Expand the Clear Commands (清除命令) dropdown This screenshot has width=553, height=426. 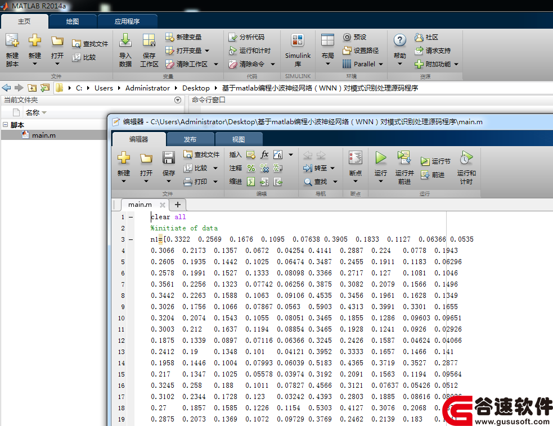273,64
